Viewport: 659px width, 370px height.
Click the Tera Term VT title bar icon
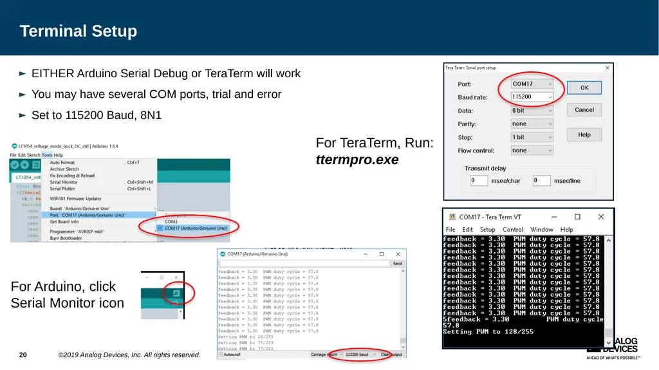tap(452, 217)
